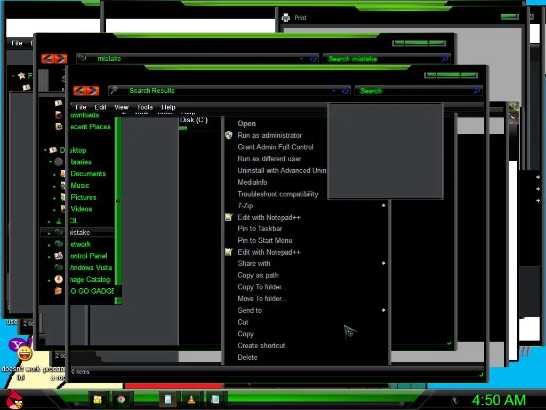Click the forward arrow in the mistake window
Screen dimensions: 546x410
61,59
